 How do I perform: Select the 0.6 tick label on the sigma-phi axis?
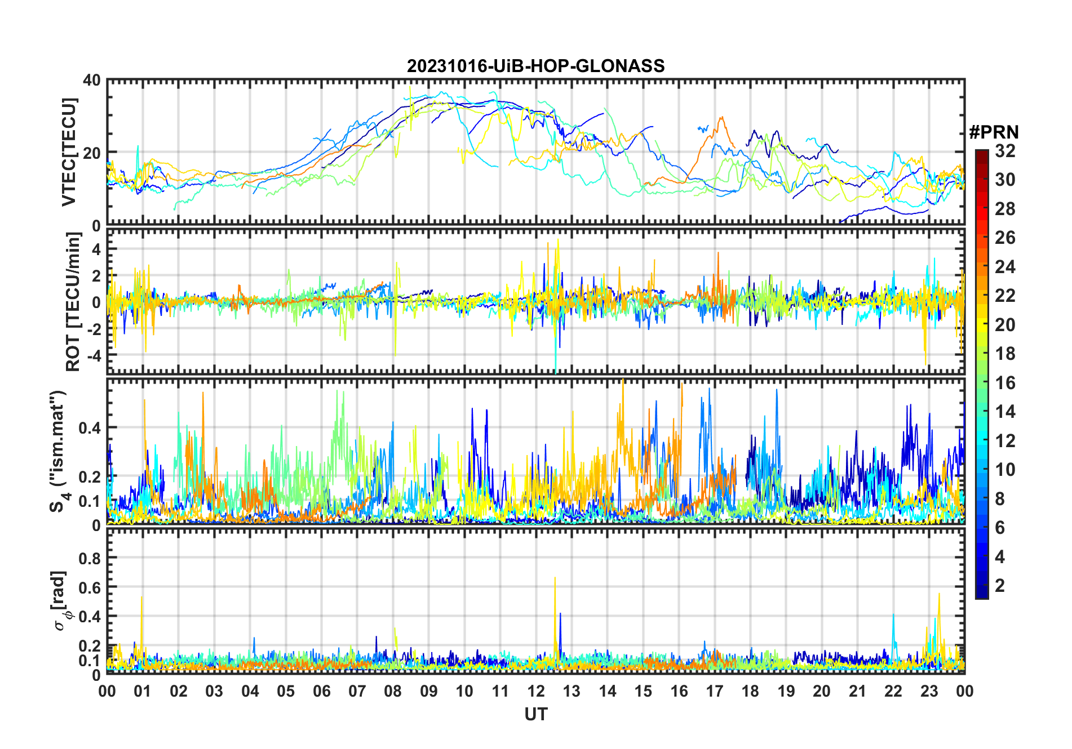(x=90, y=587)
